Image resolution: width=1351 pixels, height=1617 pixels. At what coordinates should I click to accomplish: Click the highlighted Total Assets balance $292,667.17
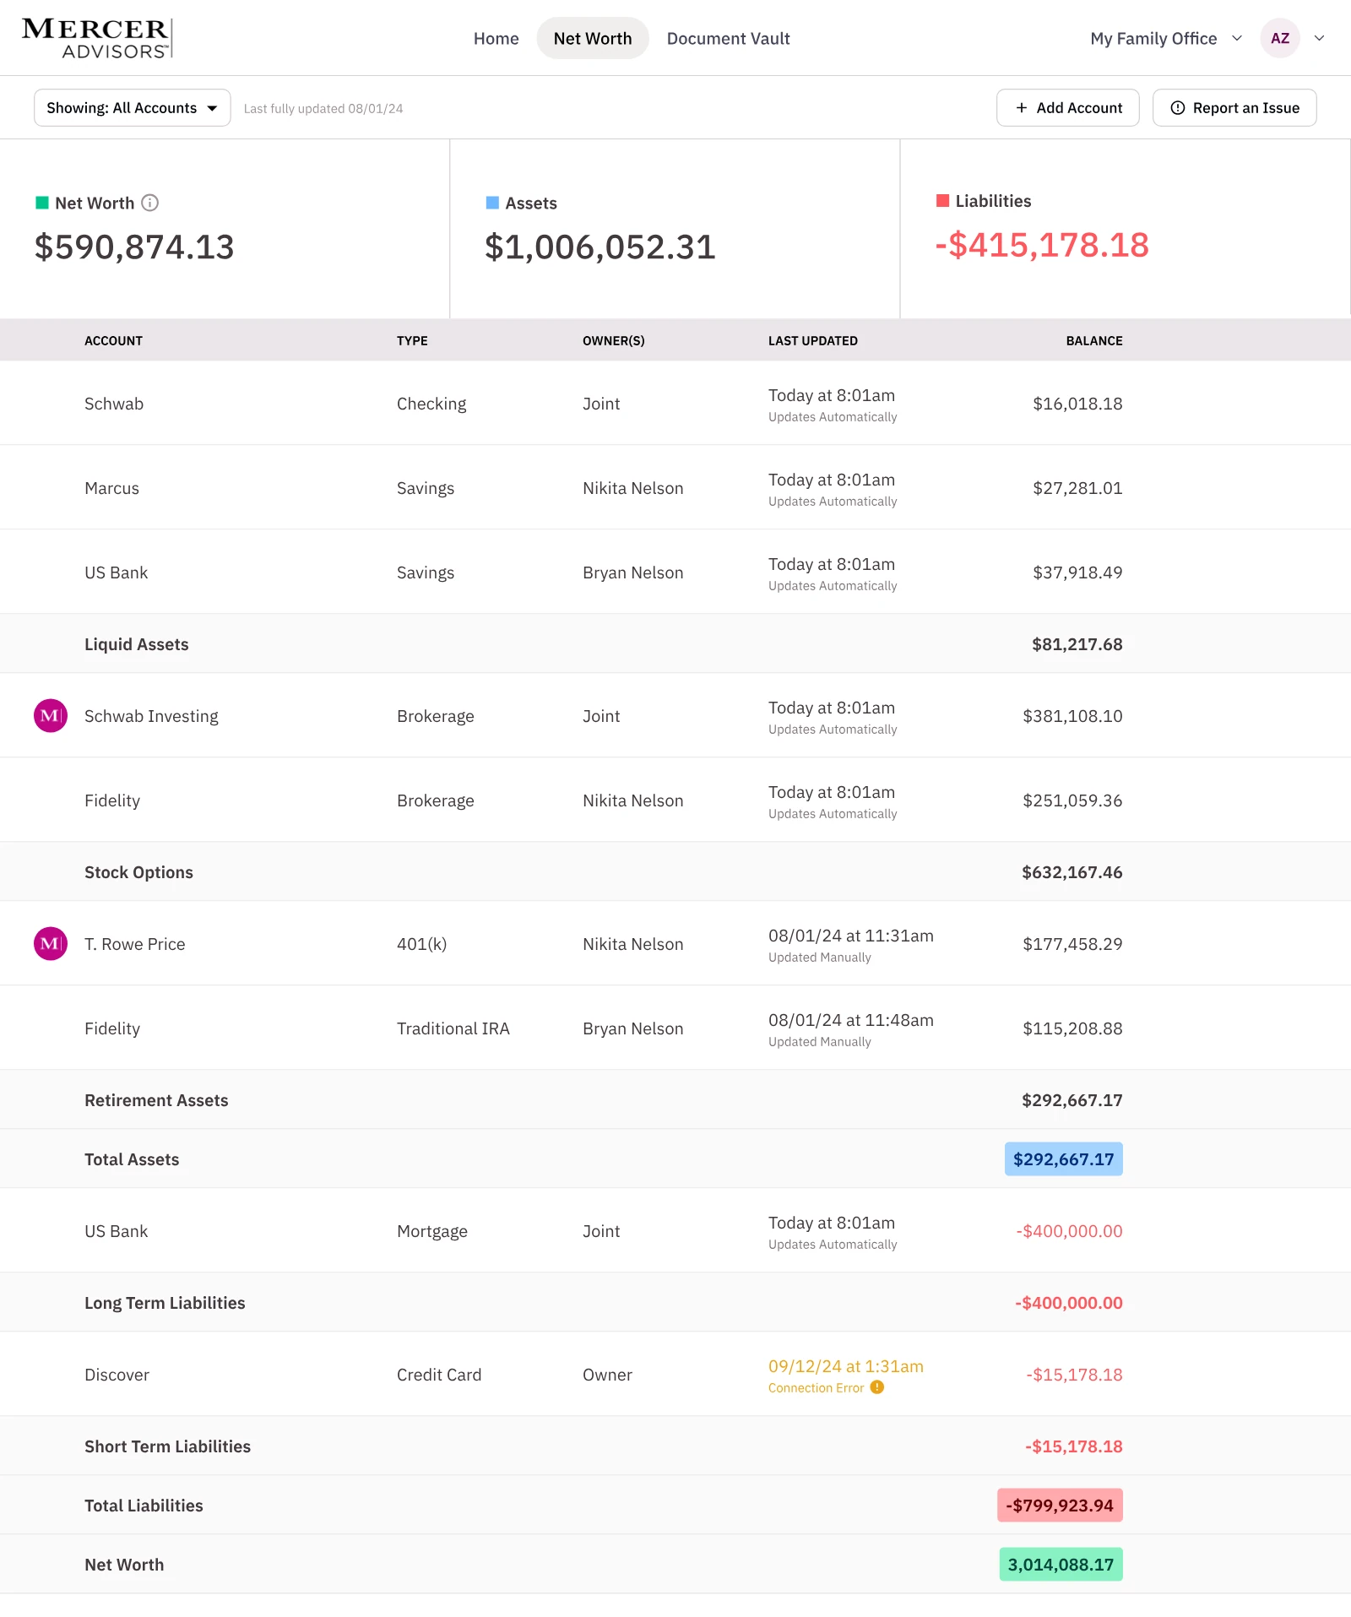click(1064, 1159)
